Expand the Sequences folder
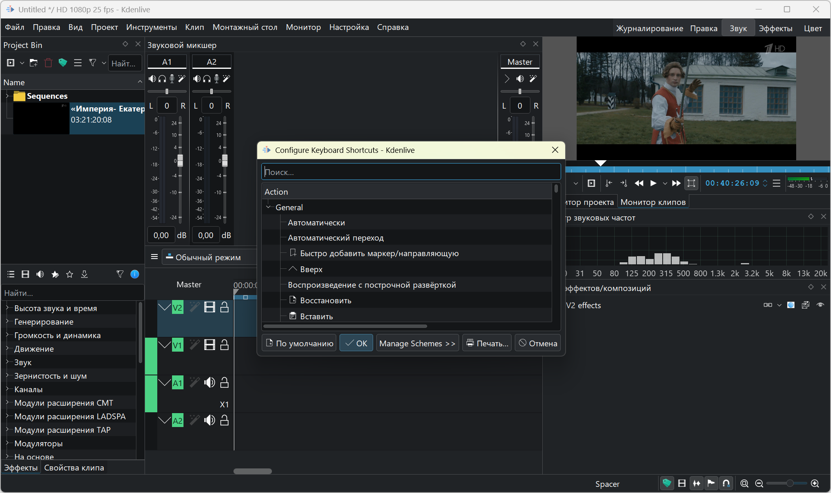Viewport: 831px width, 493px height. click(7, 96)
